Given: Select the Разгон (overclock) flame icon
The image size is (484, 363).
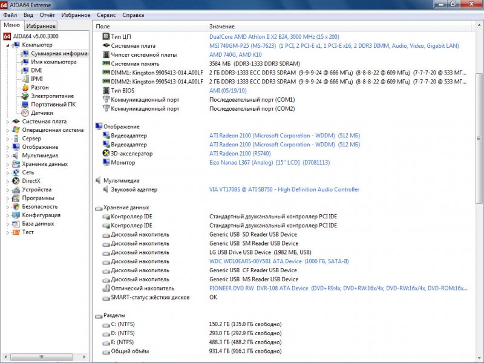Looking at the screenshot, I should 25,87.
